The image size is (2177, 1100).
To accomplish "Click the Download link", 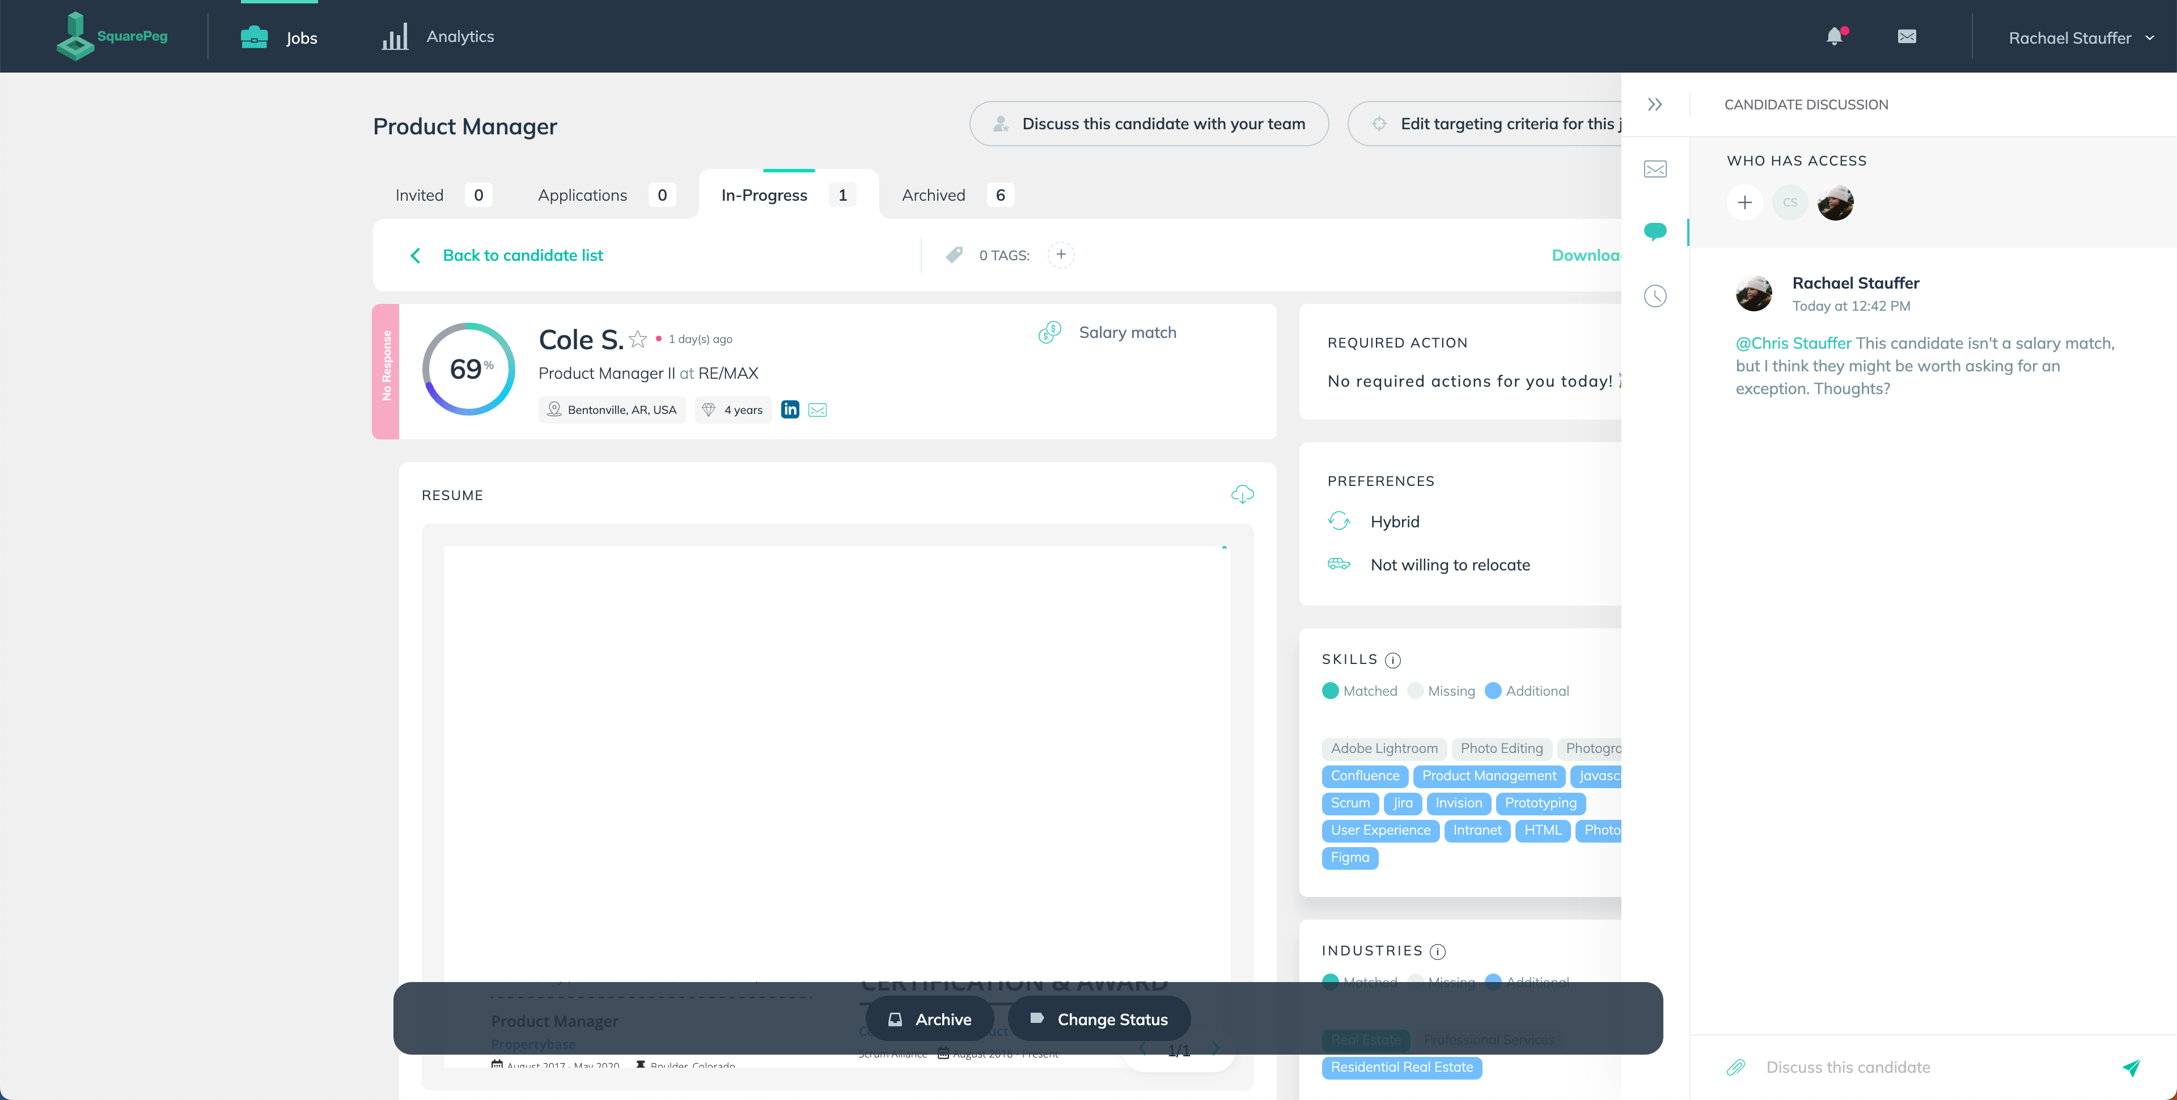I will tap(1586, 255).
